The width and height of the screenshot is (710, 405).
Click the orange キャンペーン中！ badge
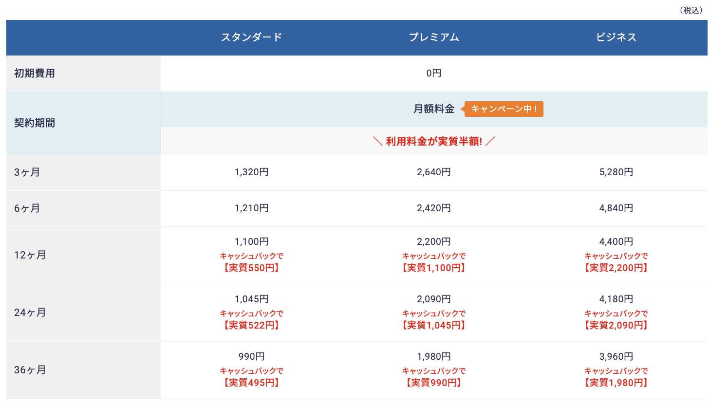click(504, 109)
